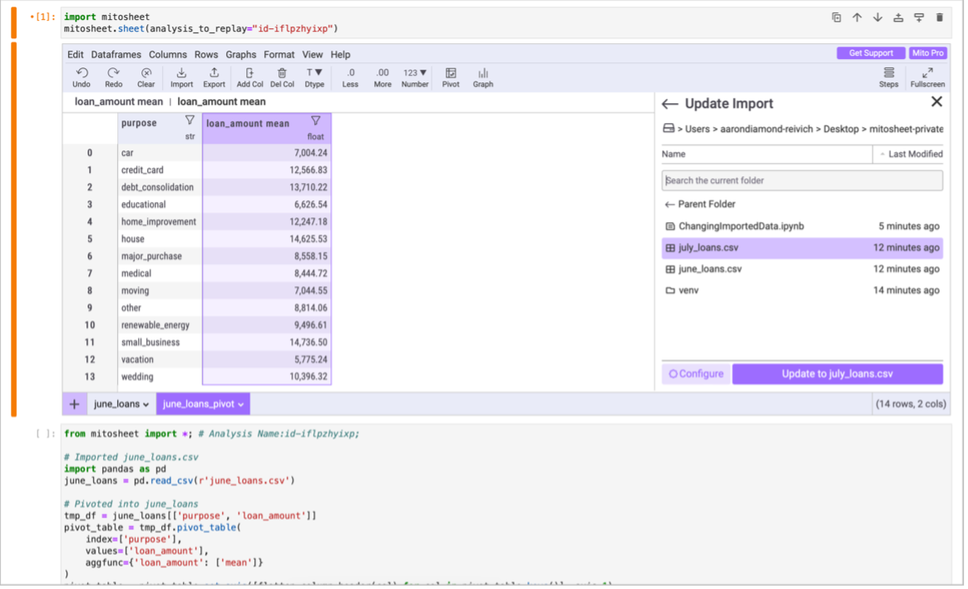Open the Steps history panel
The width and height of the screenshot is (968, 589).
(889, 73)
